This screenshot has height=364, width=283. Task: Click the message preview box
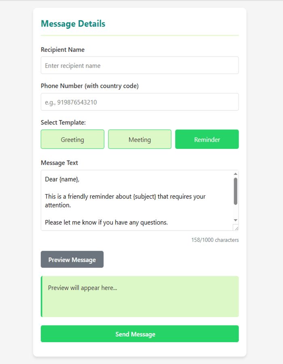coord(139,296)
